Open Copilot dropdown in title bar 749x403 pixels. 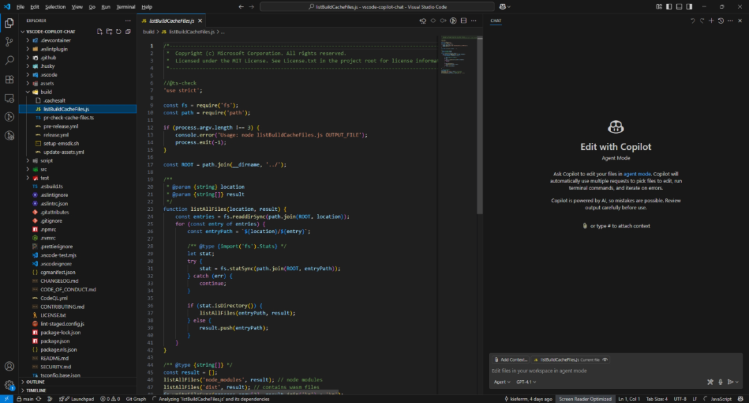click(505, 7)
